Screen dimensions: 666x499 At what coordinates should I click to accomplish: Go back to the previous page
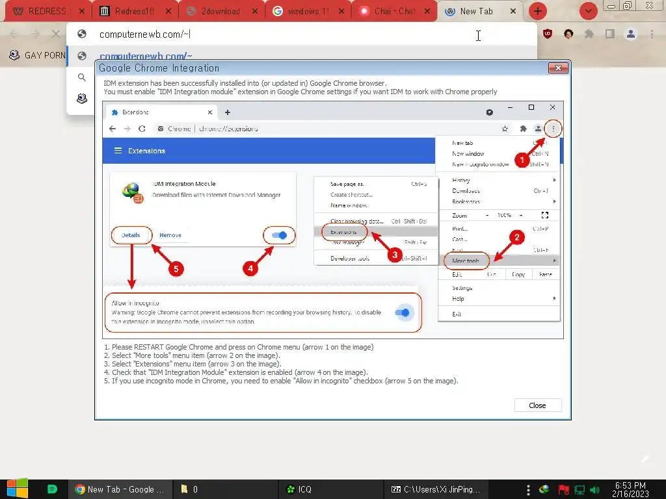14,34
